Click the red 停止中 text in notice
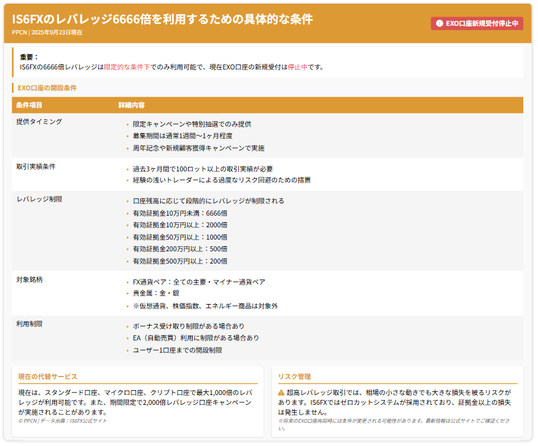This screenshot has width=538, height=446. tap(298, 67)
